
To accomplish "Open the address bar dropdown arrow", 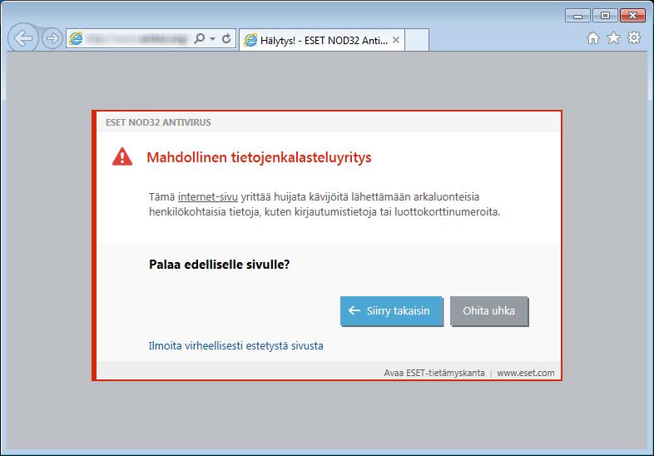I will 213,39.
